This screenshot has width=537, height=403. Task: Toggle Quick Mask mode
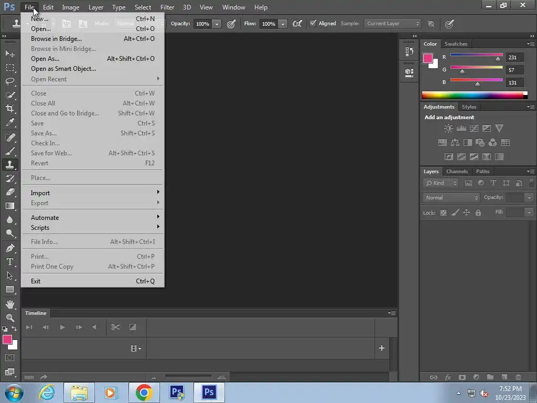click(x=10, y=358)
